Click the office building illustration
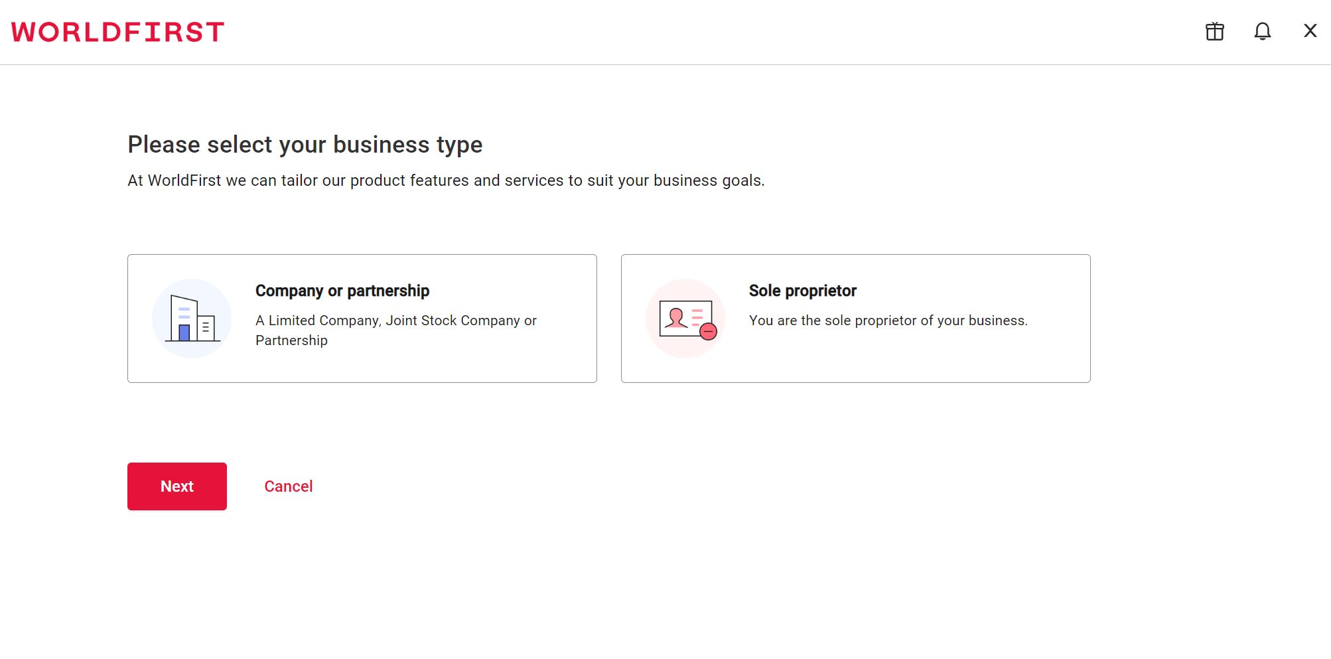Viewport: 1331px width, 659px height. coord(192,319)
